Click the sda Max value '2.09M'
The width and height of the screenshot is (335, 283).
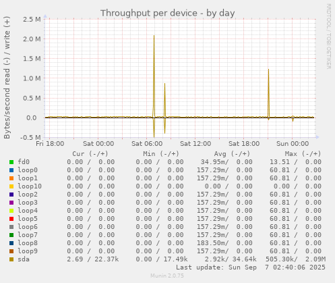click(315, 259)
